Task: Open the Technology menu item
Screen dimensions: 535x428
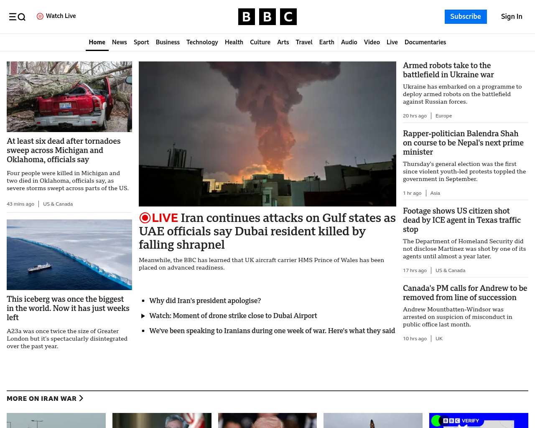Action: (x=202, y=42)
